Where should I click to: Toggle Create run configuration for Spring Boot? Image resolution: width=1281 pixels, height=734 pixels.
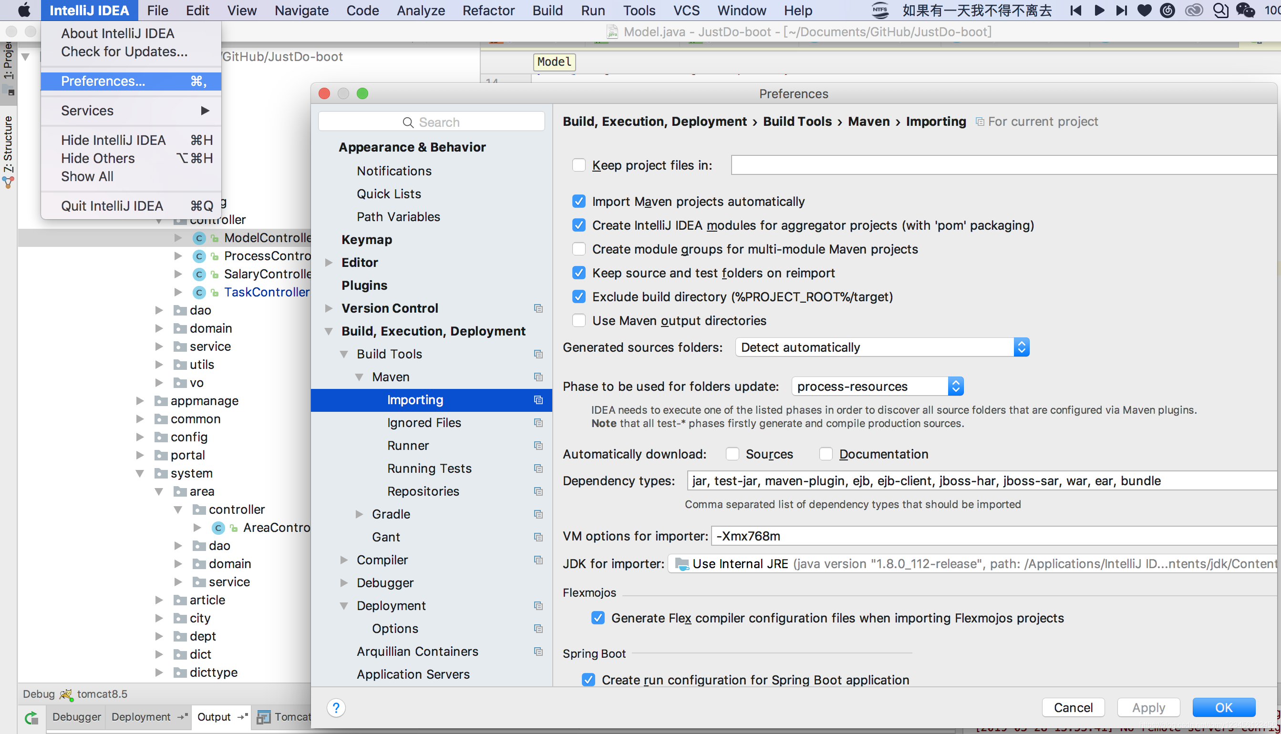589,680
